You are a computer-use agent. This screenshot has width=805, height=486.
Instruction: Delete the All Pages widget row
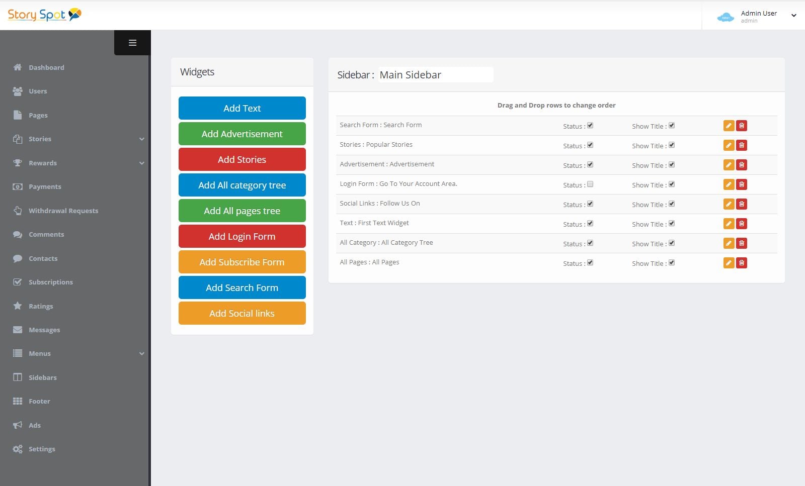click(x=742, y=263)
